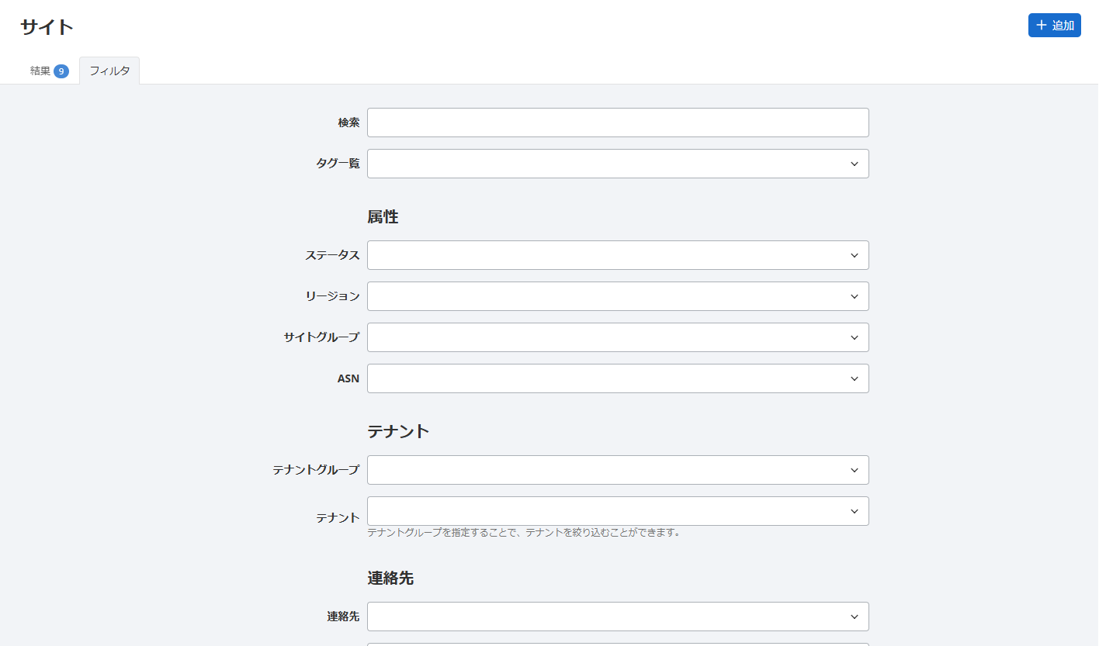The width and height of the screenshot is (1099, 646).
Task: Open the タグ一覧 dropdown
Action: [x=617, y=164]
